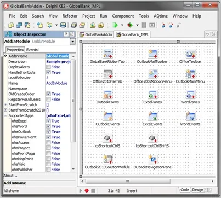The height and width of the screenshot is (198, 221).
Task: Toggle the DisplayAlerts checkbox
Action: [48, 67]
